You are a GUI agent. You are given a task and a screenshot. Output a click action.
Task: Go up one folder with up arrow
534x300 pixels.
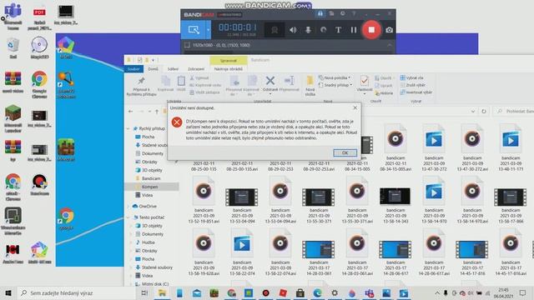coord(157,111)
